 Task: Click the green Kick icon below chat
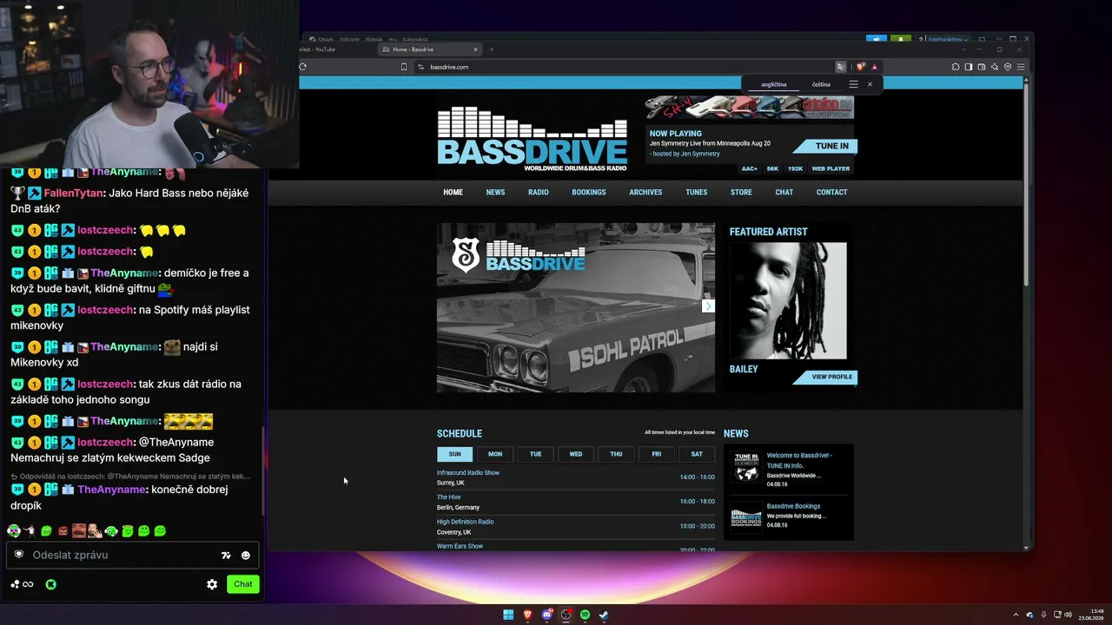pos(51,584)
